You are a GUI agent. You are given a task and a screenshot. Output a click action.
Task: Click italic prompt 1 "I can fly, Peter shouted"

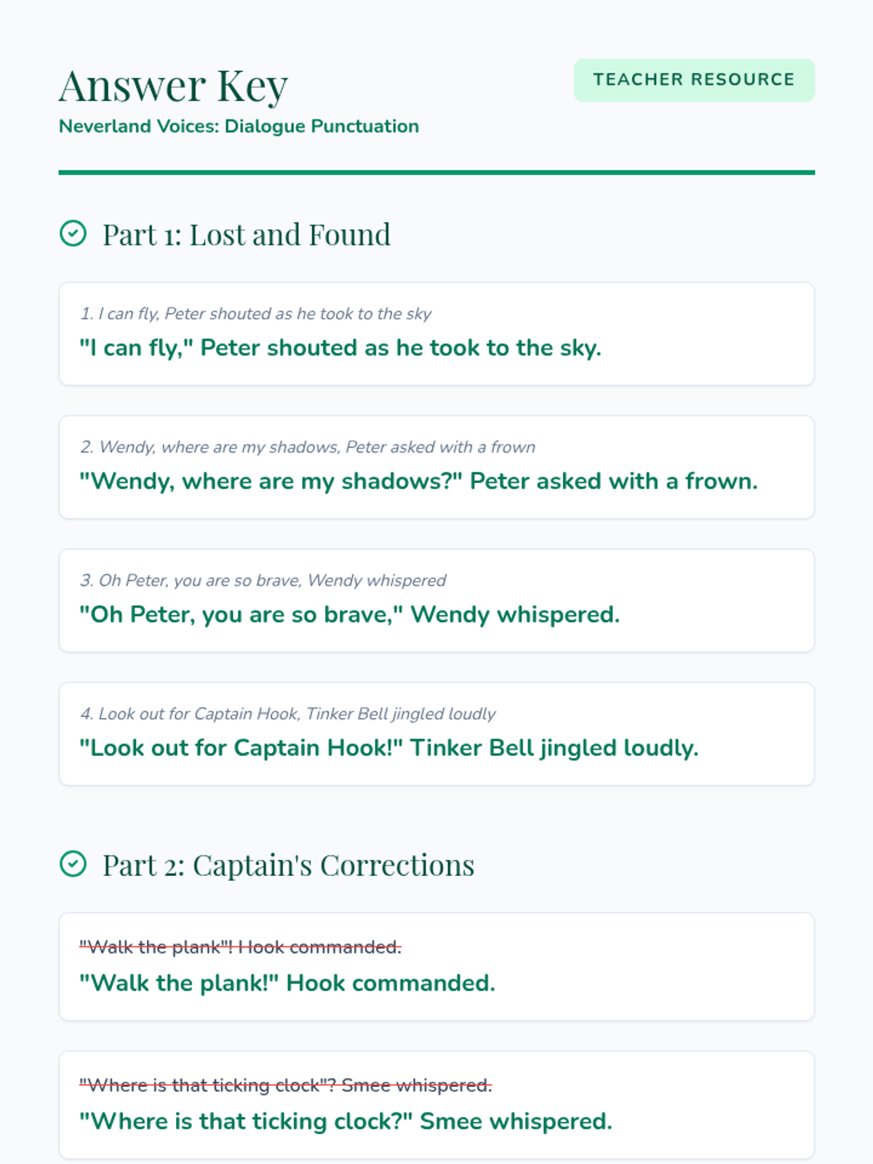tap(256, 314)
